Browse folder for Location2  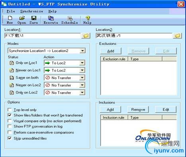point(177,35)
